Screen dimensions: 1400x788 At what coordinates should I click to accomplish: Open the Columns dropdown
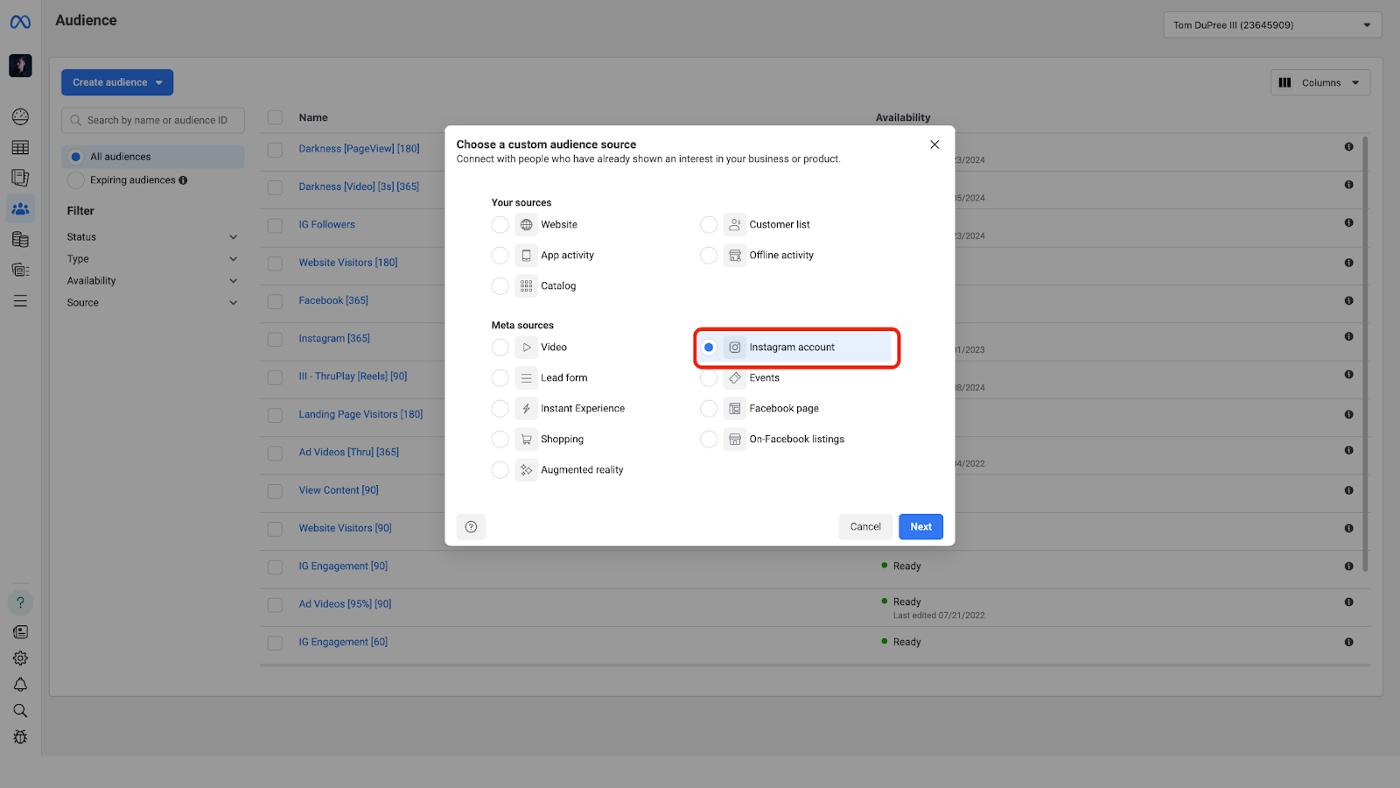pyautogui.click(x=1320, y=83)
